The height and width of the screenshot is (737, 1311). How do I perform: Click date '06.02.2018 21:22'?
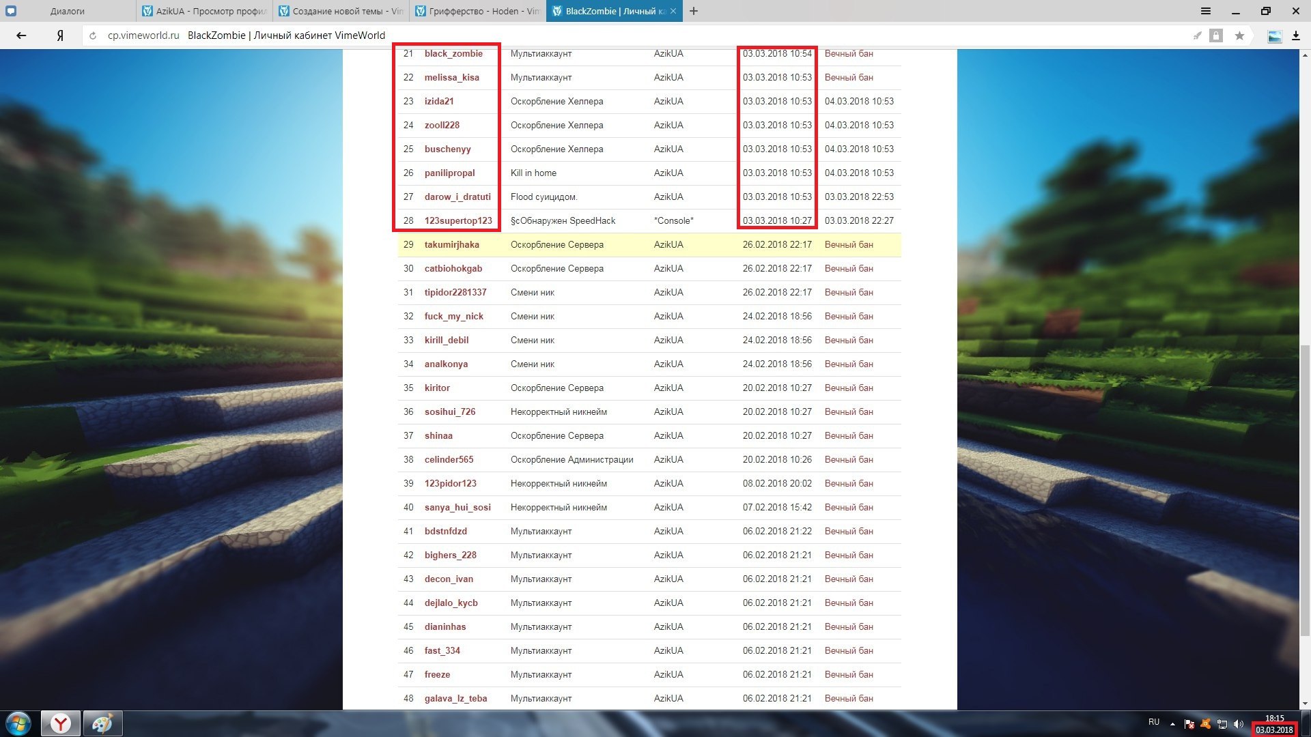click(777, 531)
